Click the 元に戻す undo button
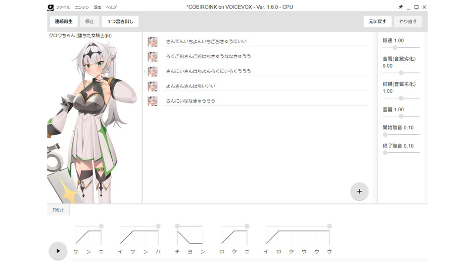 (378, 21)
